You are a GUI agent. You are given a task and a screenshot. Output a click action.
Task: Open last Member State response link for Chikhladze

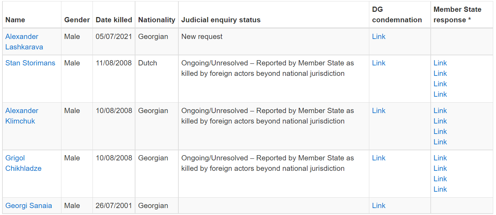click(x=440, y=189)
